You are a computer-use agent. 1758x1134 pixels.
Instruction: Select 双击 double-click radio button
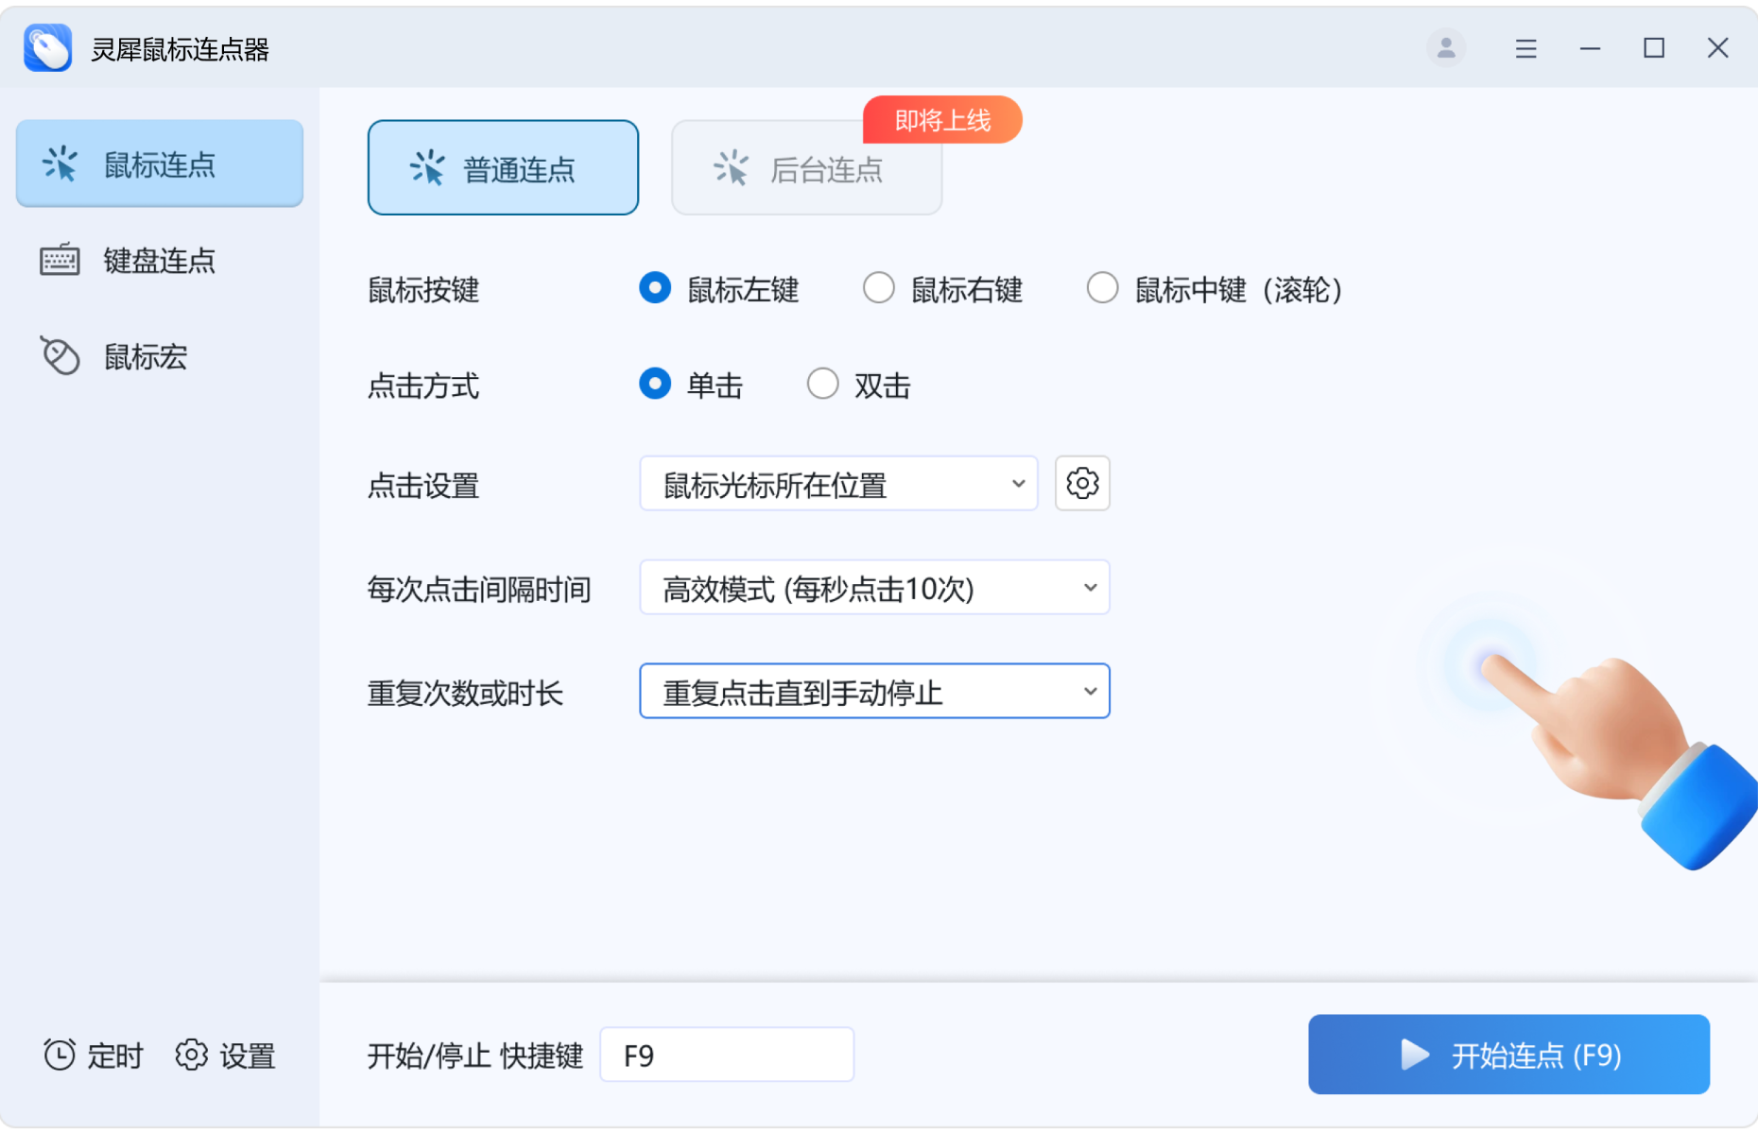pos(822,385)
